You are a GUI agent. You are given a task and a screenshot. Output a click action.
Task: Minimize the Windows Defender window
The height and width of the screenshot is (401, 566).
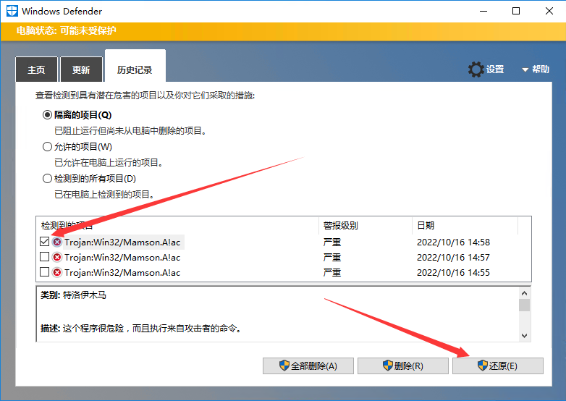[x=483, y=11]
